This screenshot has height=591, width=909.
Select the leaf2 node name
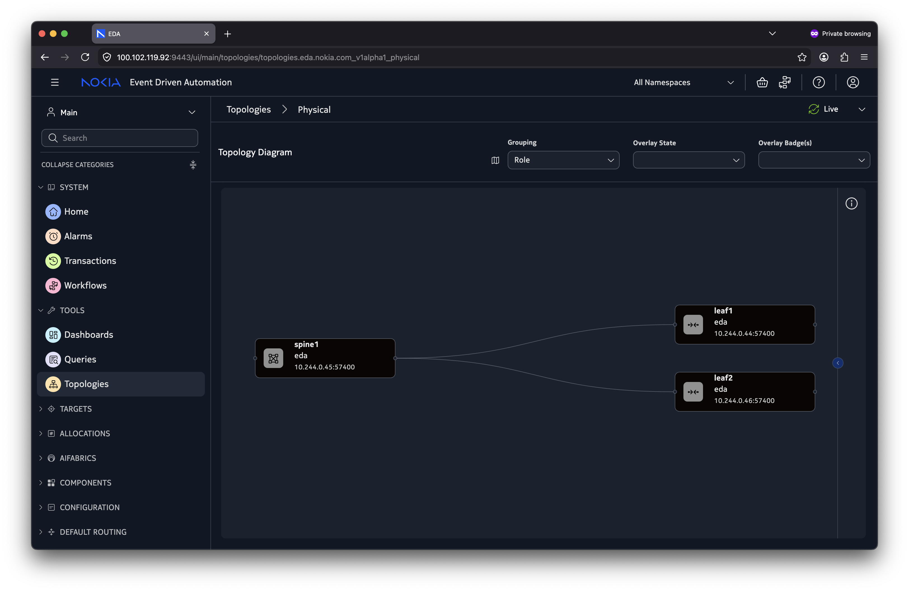click(x=723, y=378)
